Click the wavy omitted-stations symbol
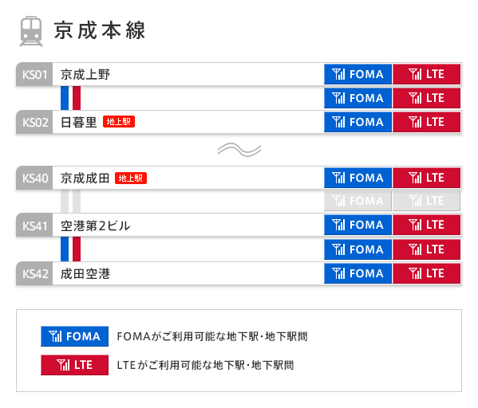This screenshot has width=478, height=408. click(x=239, y=150)
